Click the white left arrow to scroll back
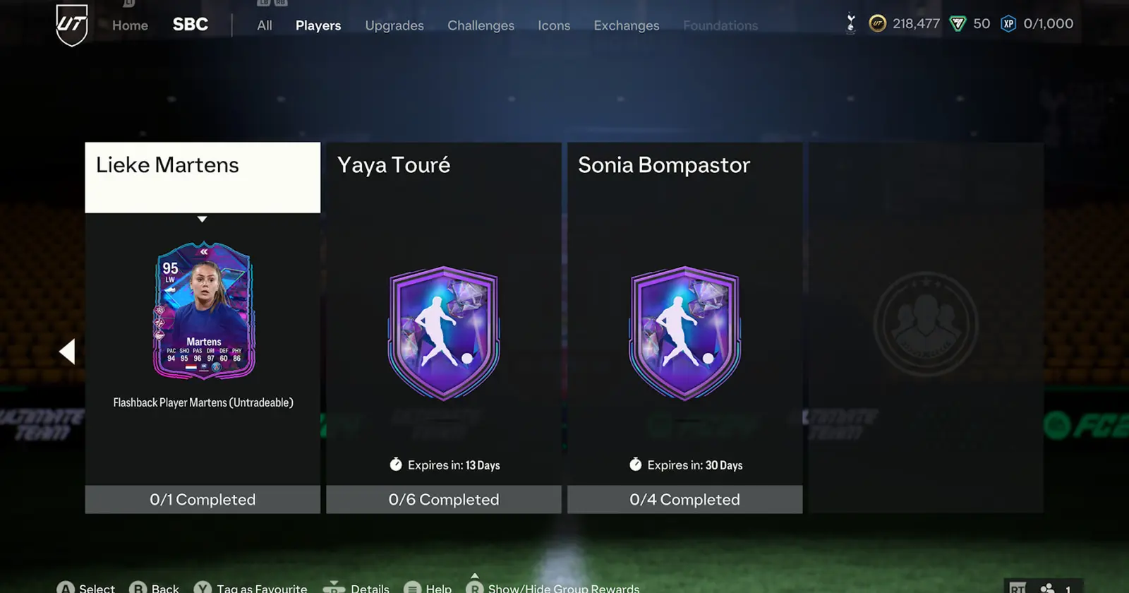The width and height of the screenshot is (1129, 593). 67,352
